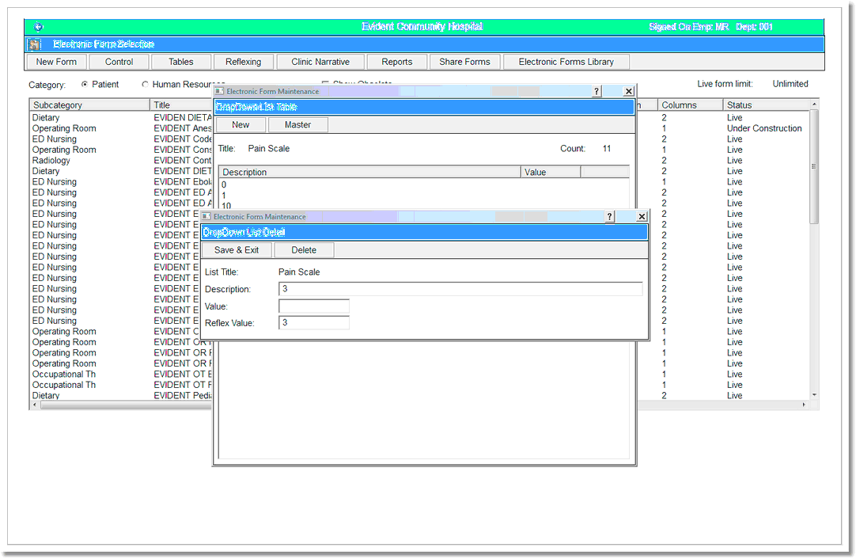
Task: Click Subcategory column header
Action: tap(89, 105)
